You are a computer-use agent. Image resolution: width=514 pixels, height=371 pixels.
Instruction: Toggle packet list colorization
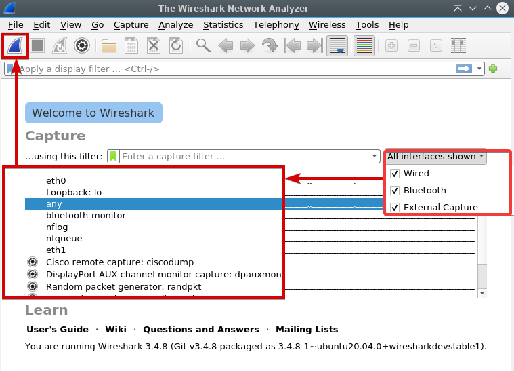click(x=364, y=45)
